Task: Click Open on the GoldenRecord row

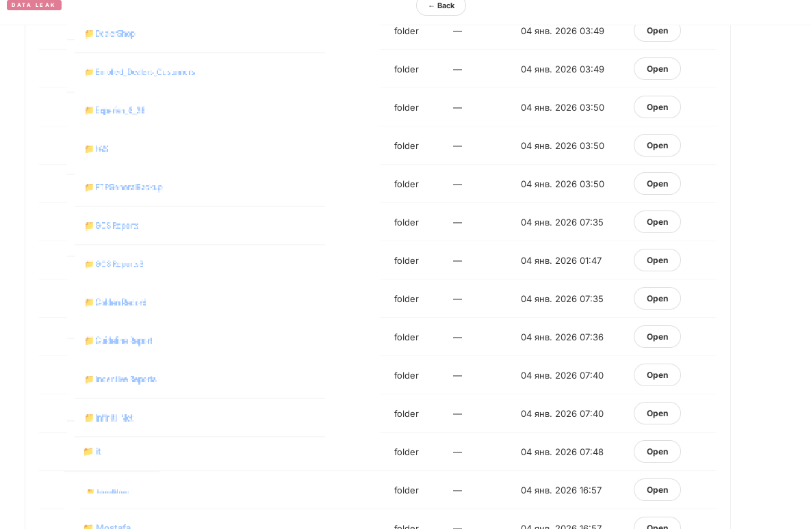Action: pyautogui.click(x=657, y=299)
